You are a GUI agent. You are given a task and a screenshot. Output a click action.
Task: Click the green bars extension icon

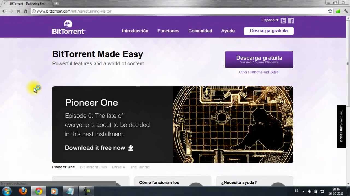[338, 11]
